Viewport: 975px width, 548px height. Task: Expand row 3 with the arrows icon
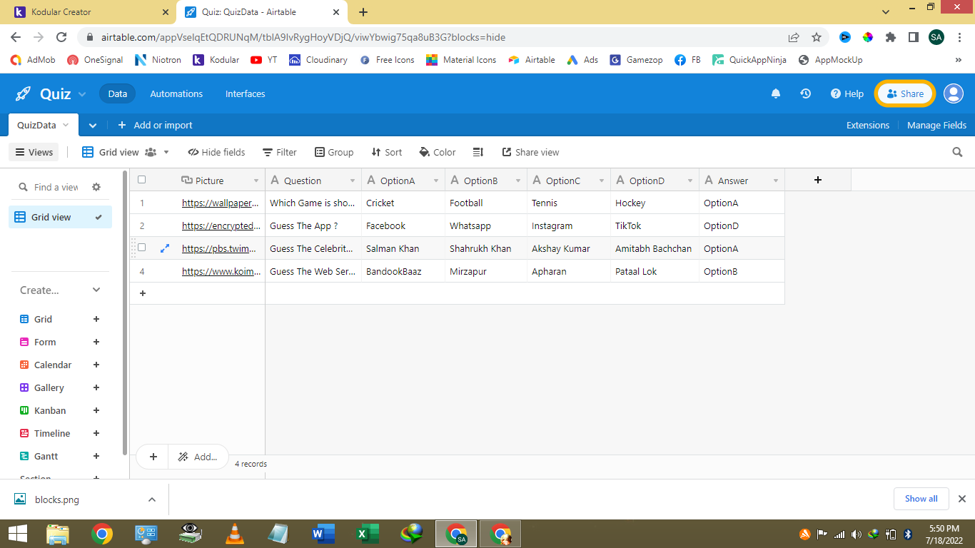pos(165,248)
